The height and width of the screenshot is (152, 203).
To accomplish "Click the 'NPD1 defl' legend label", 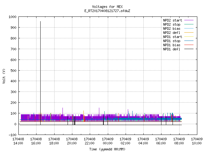I will point(172,49).
